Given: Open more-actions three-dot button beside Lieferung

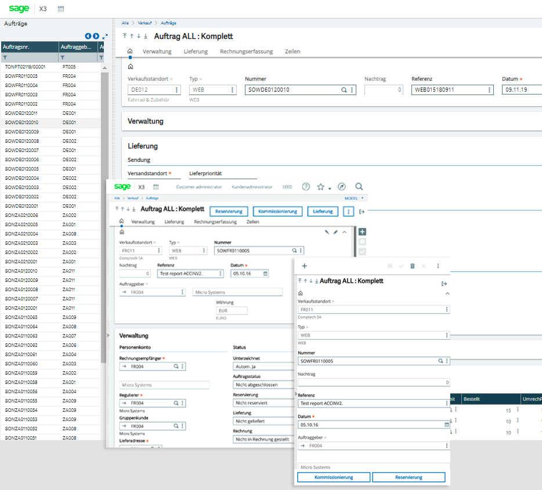Looking at the screenshot, I should pos(348,212).
